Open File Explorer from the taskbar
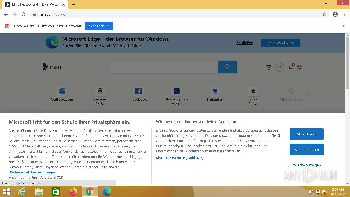Image resolution: width=350 pixels, height=197 pixels. 39,192
